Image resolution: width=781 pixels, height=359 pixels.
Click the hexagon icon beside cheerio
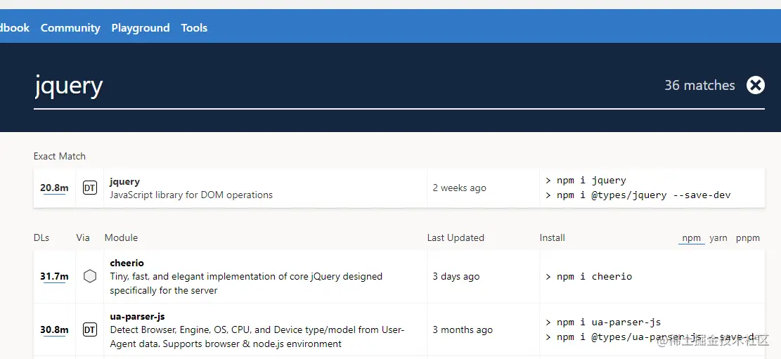click(x=90, y=276)
